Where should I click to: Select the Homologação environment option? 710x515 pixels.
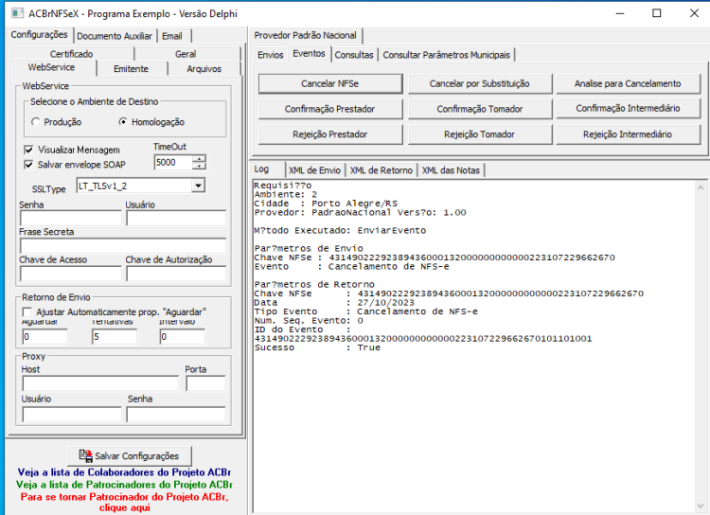click(x=123, y=122)
